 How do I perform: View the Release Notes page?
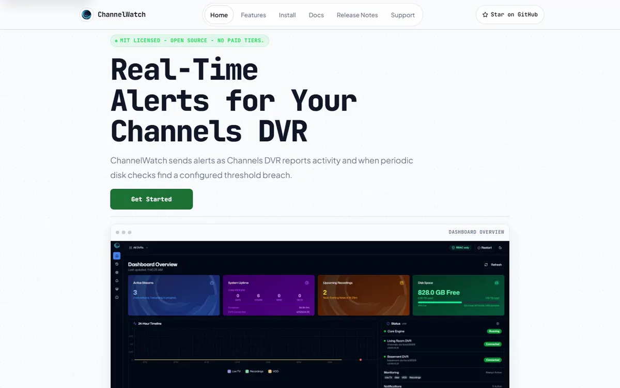[358, 15]
